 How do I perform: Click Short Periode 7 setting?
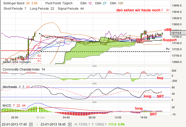tap(15, 9)
